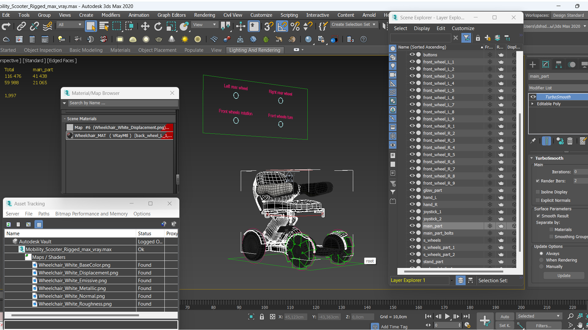This screenshot has width=588, height=330.
Task: Click the Select and Link icon
Action: (x=21, y=26)
